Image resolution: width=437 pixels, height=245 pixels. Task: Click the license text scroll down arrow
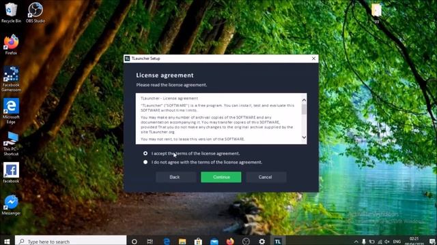(304, 137)
